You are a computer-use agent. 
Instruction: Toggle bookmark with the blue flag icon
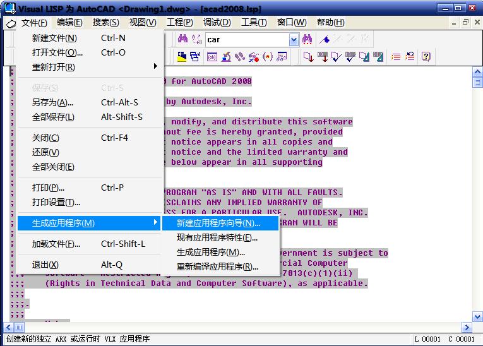[325, 39]
